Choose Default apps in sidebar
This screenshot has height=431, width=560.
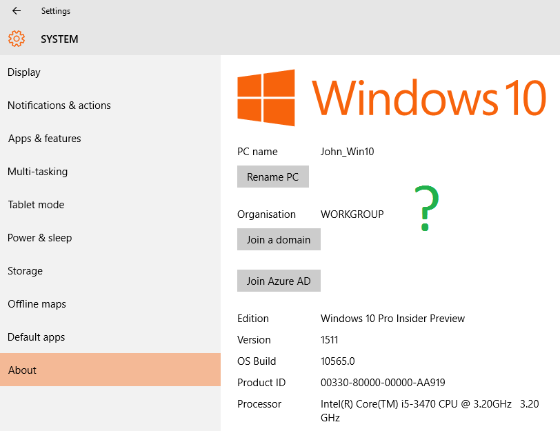[x=37, y=337]
